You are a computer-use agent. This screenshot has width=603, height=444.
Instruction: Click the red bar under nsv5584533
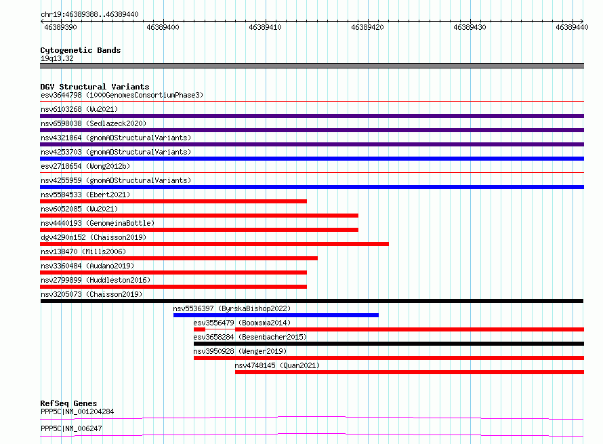[x=173, y=201]
